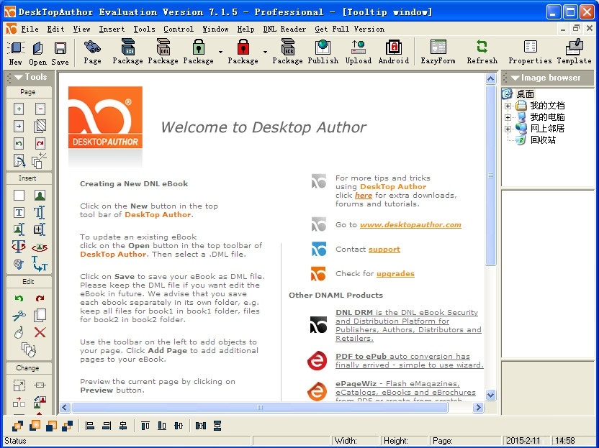Open the Insert menu
The height and width of the screenshot is (448, 599).
112,29
